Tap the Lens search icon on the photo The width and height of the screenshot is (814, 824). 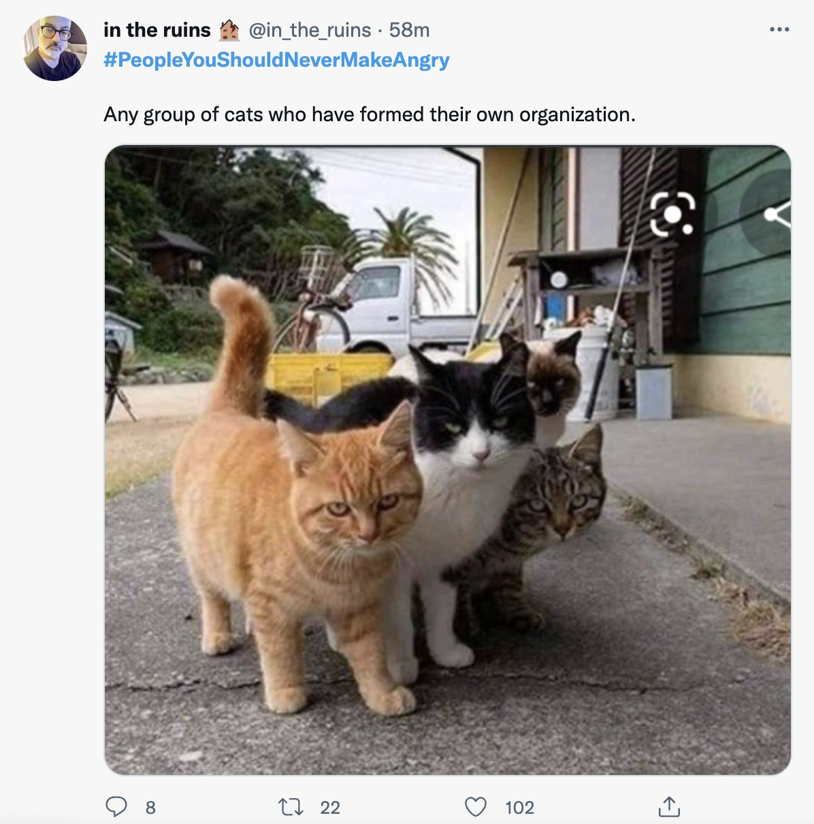click(672, 214)
